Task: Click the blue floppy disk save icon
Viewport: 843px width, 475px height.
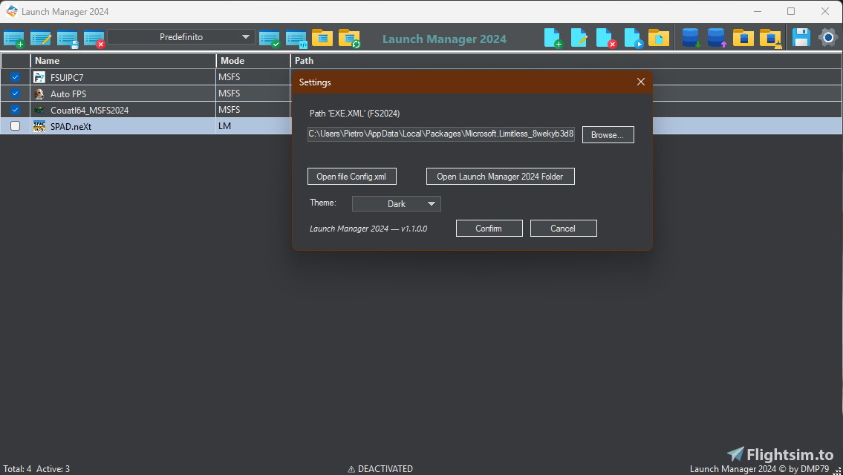Action: (801, 38)
